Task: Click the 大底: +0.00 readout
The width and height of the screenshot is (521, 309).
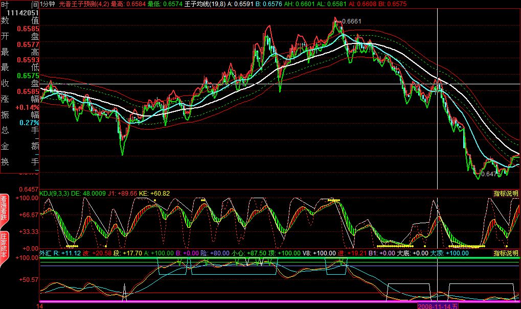Action: click(413, 253)
